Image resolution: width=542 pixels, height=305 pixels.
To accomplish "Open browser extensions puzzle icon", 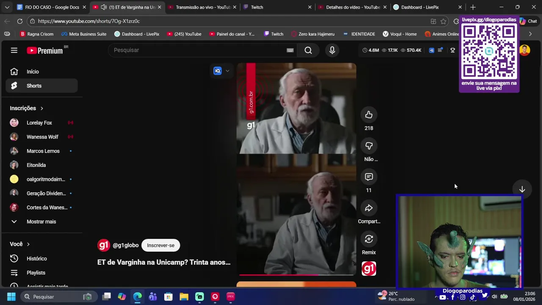I will [456, 21].
